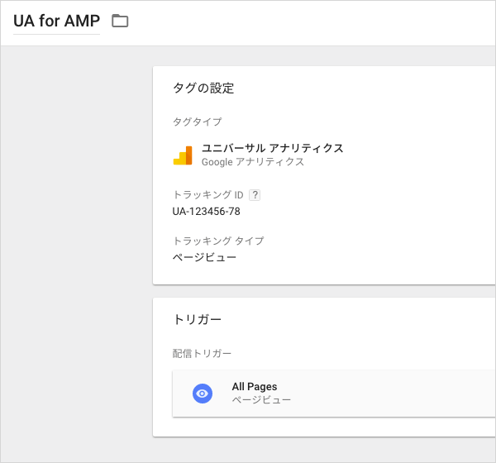
Task: Click the tracking ID value 'UA-123456-78'
Action: 206,211
